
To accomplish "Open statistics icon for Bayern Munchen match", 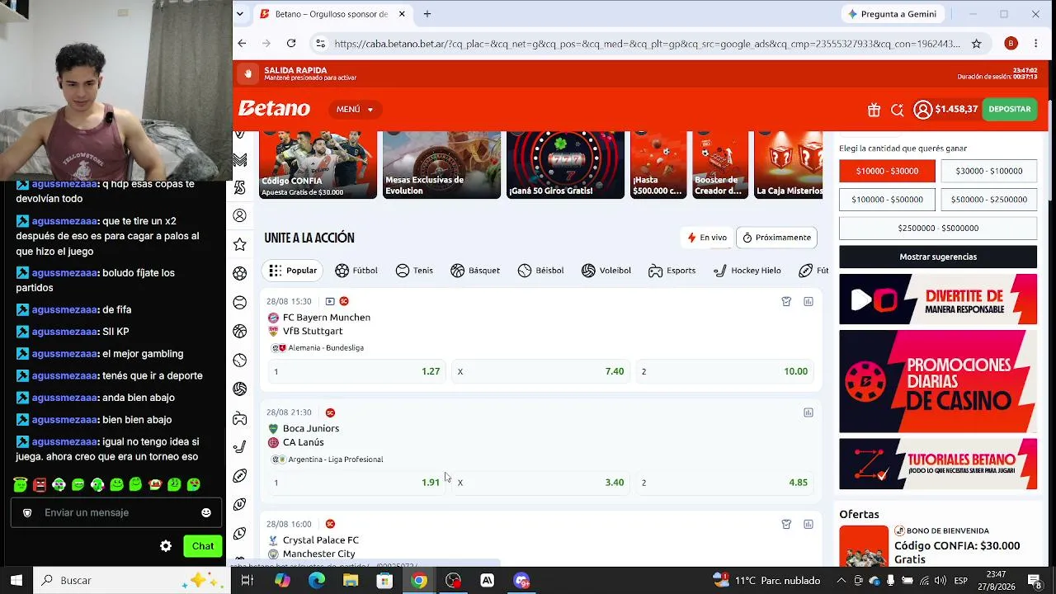I will [808, 302].
